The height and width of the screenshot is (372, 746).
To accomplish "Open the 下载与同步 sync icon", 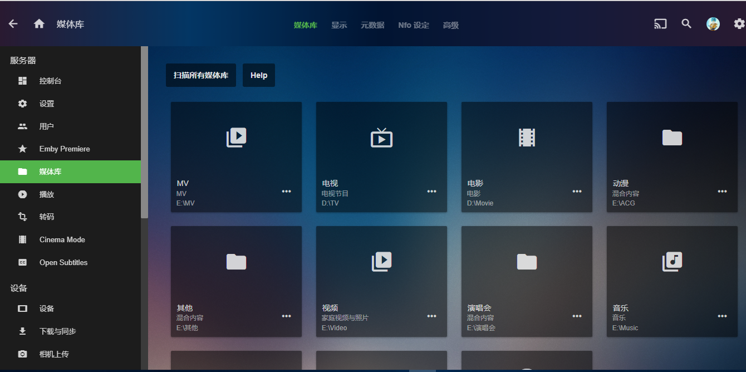I will tap(22, 331).
